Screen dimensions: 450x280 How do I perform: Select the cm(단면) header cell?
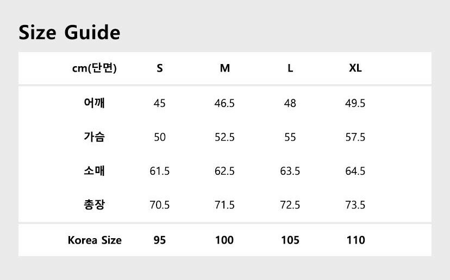pyautogui.click(x=95, y=68)
